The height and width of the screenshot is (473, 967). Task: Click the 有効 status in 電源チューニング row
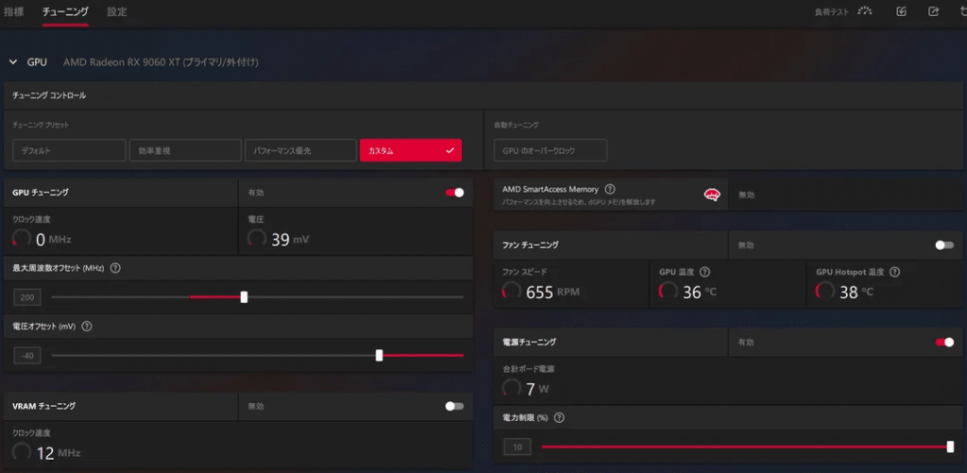(x=746, y=342)
